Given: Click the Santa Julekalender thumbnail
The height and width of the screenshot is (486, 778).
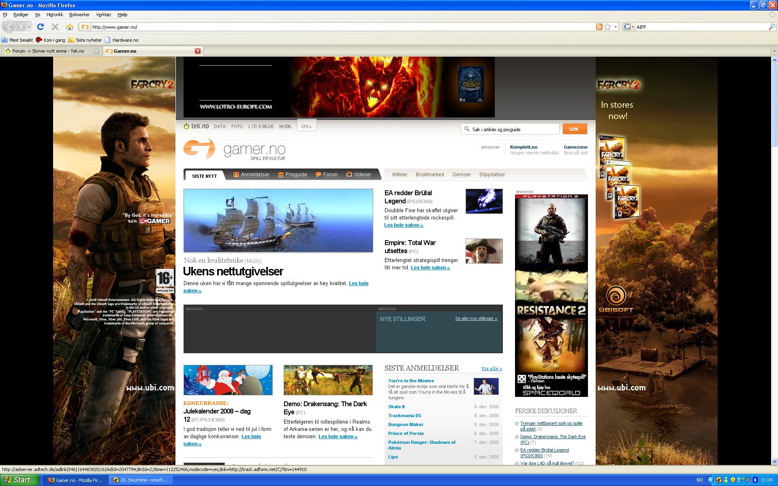Looking at the screenshot, I should coord(228,380).
